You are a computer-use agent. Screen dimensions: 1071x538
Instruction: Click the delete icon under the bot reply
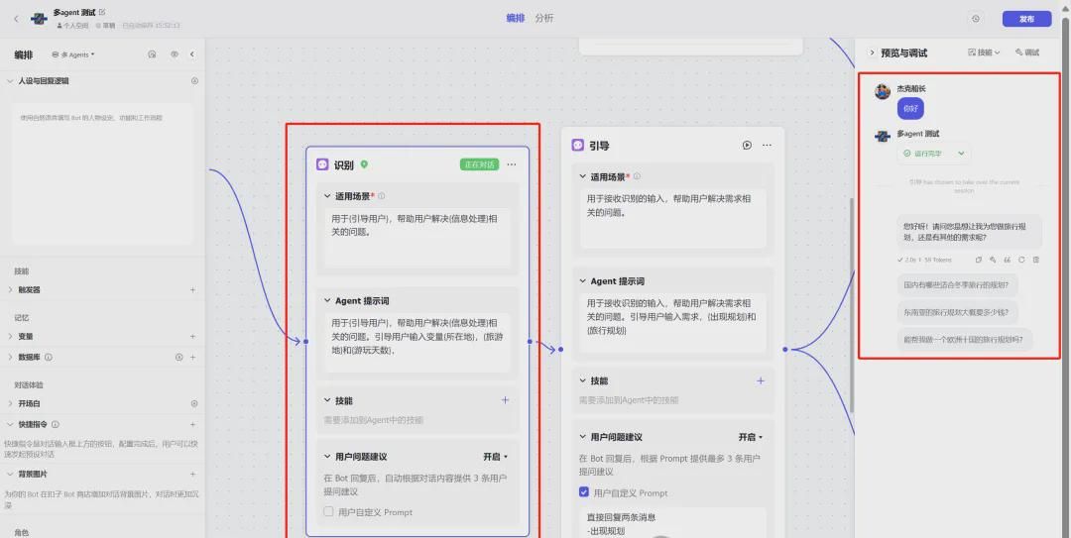coord(1036,260)
